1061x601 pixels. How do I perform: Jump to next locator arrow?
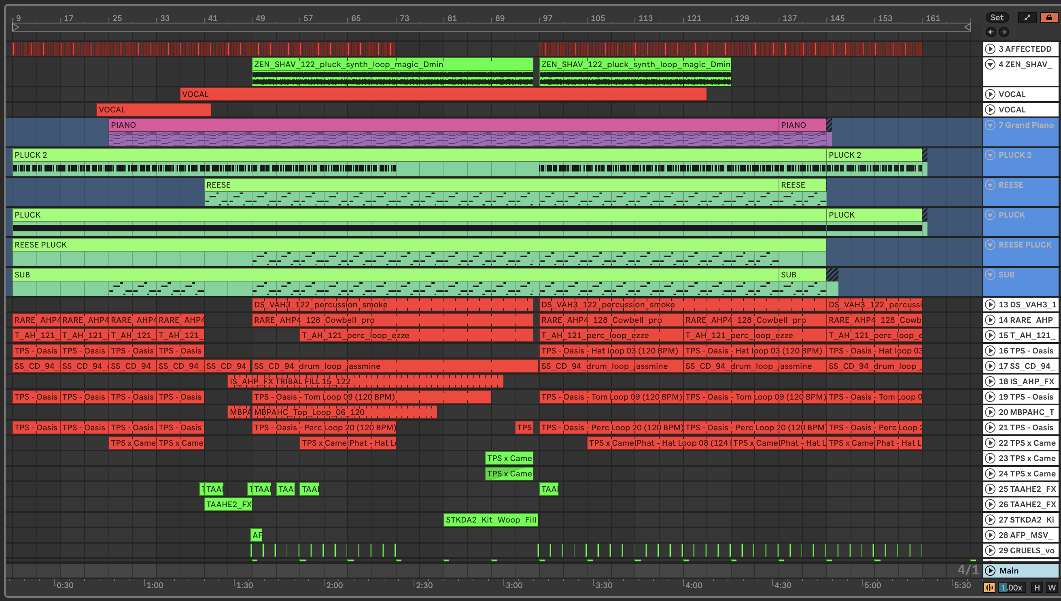[1004, 32]
